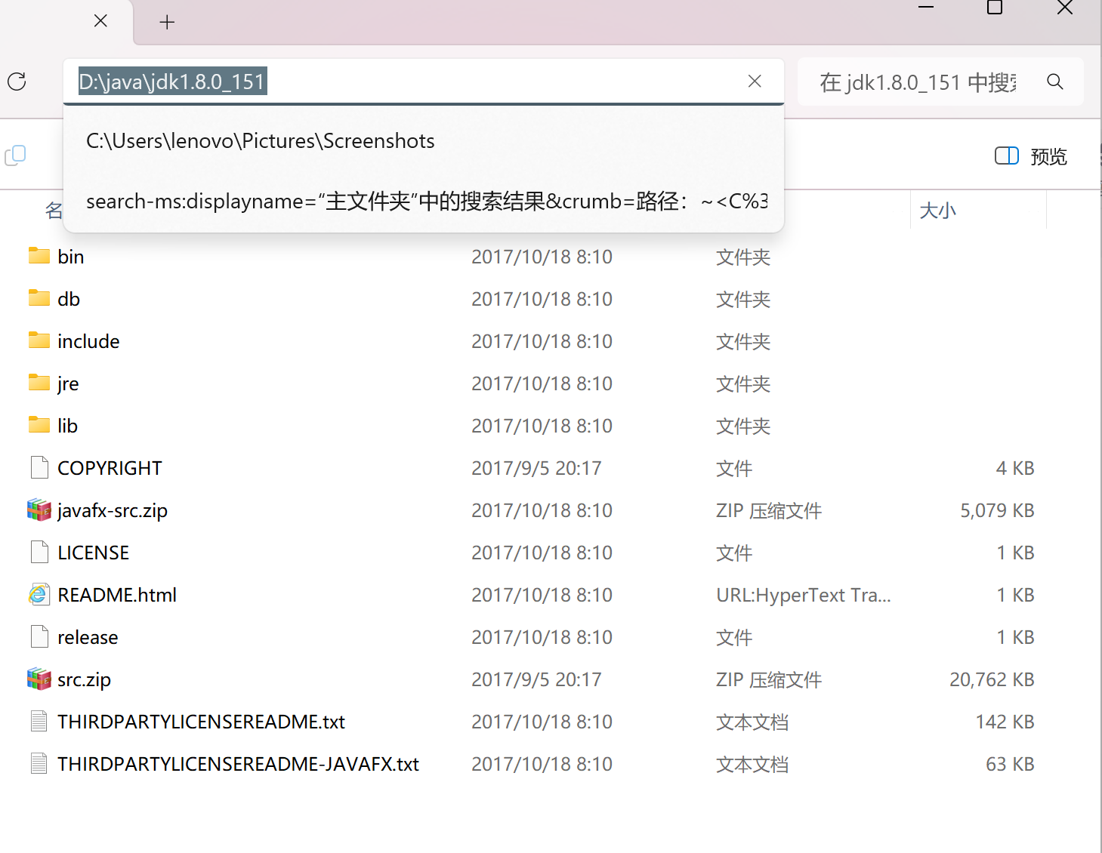Click the refresh icon
1102x853 pixels.
click(x=17, y=82)
